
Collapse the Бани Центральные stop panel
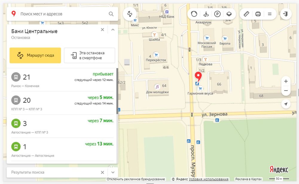click(x=113, y=30)
